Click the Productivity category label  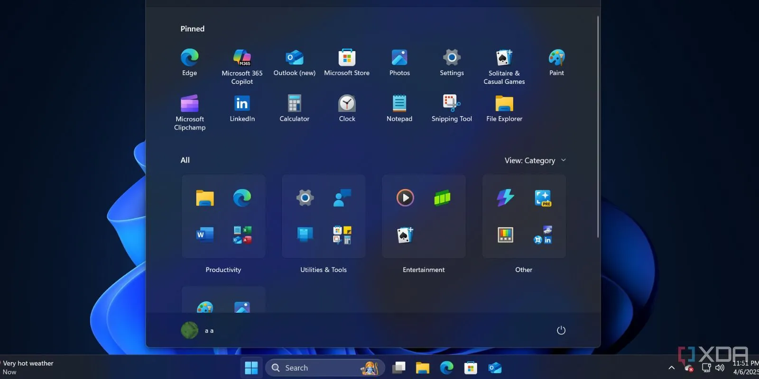(x=223, y=270)
